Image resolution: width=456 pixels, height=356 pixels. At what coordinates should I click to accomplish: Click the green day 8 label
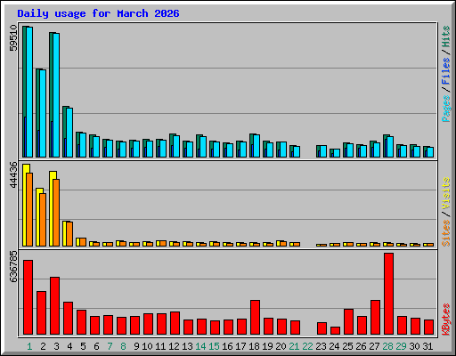pyautogui.click(x=123, y=346)
